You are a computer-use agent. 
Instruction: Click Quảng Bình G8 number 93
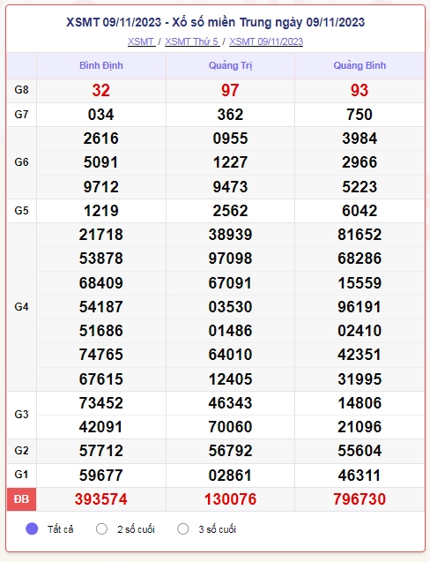[x=360, y=90]
